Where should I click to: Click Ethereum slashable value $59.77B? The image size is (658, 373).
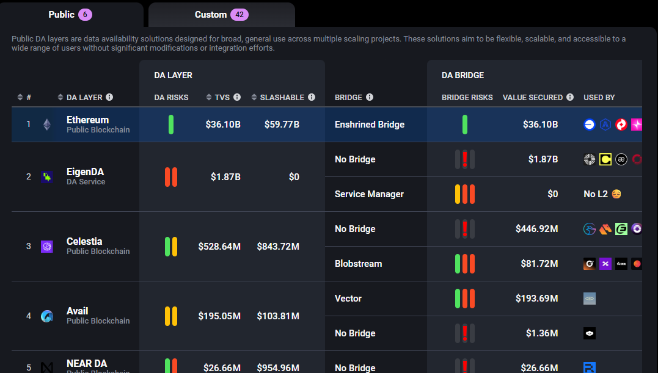tap(282, 125)
